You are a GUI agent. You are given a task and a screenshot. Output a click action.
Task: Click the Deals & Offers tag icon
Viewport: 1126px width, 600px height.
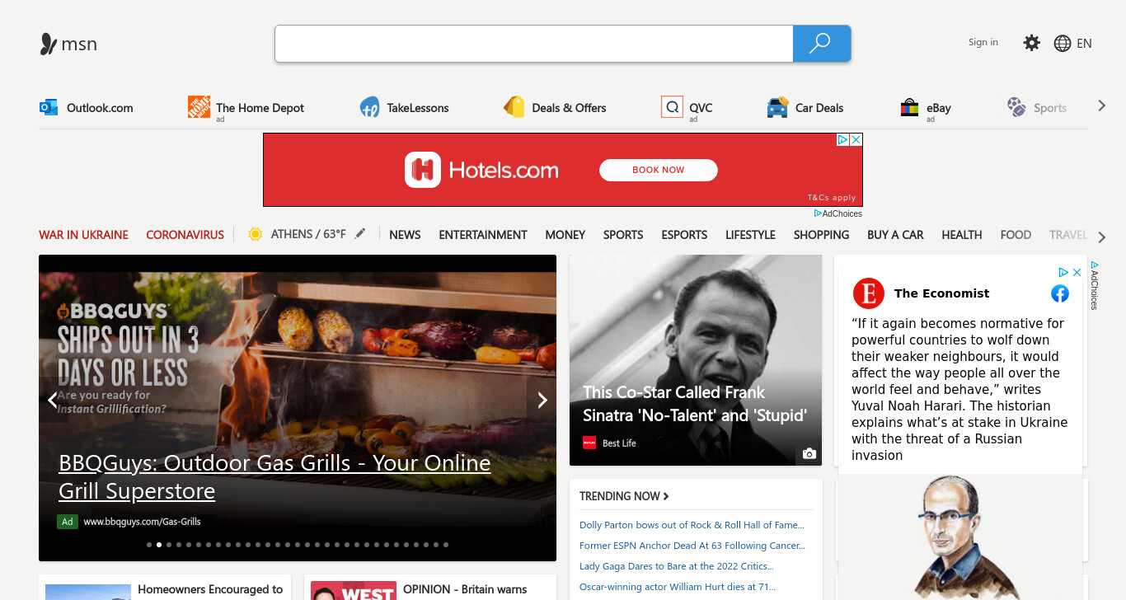tap(514, 107)
